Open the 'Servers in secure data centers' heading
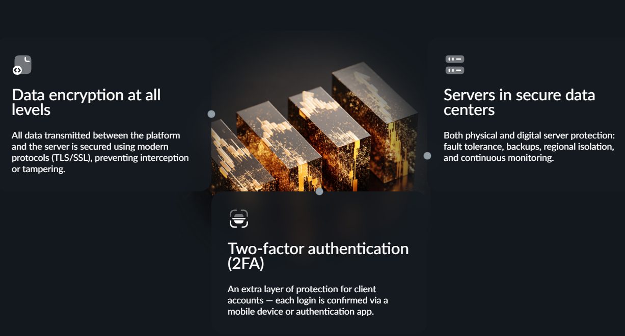This screenshot has width=625, height=336. click(519, 102)
